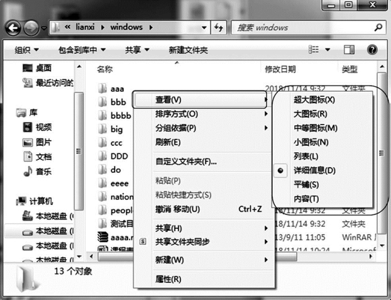The width and height of the screenshot is (391, 300).
Task: Expand the arrow after windows breadcrumb
Action: tap(151, 27)
